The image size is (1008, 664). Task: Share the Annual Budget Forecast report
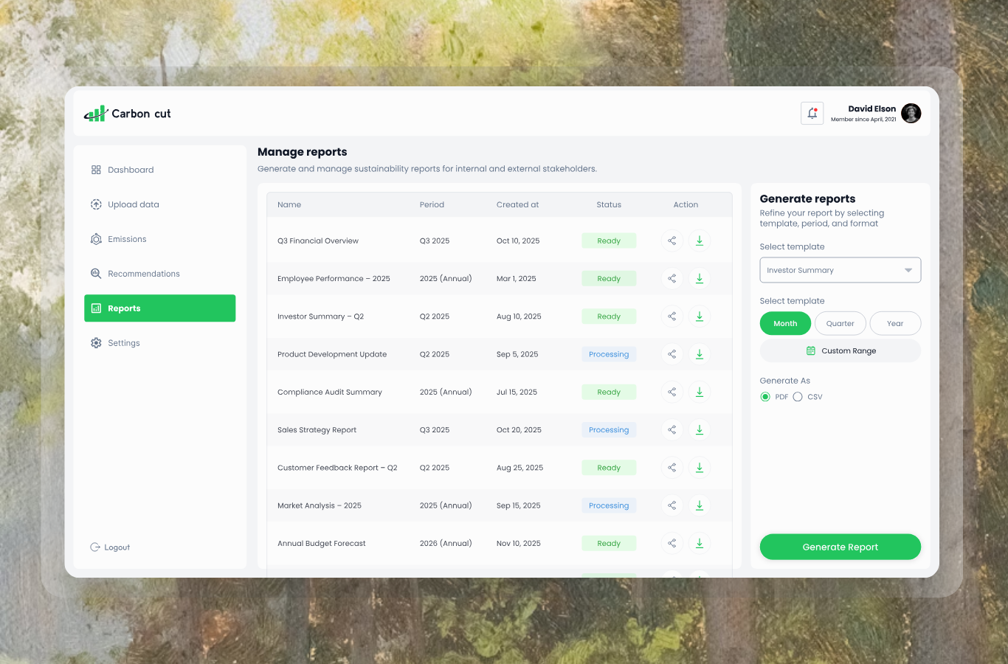pyautogui.click(x=672, y=543)
